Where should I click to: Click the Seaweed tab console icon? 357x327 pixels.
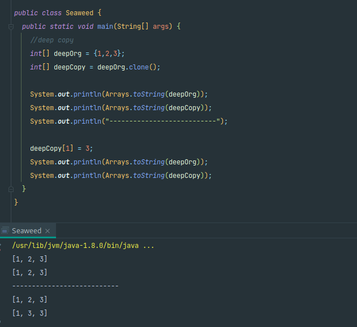[5, 230]
